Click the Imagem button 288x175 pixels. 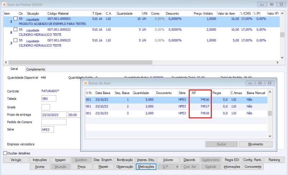pyautogui.click(x=61, y=160)
